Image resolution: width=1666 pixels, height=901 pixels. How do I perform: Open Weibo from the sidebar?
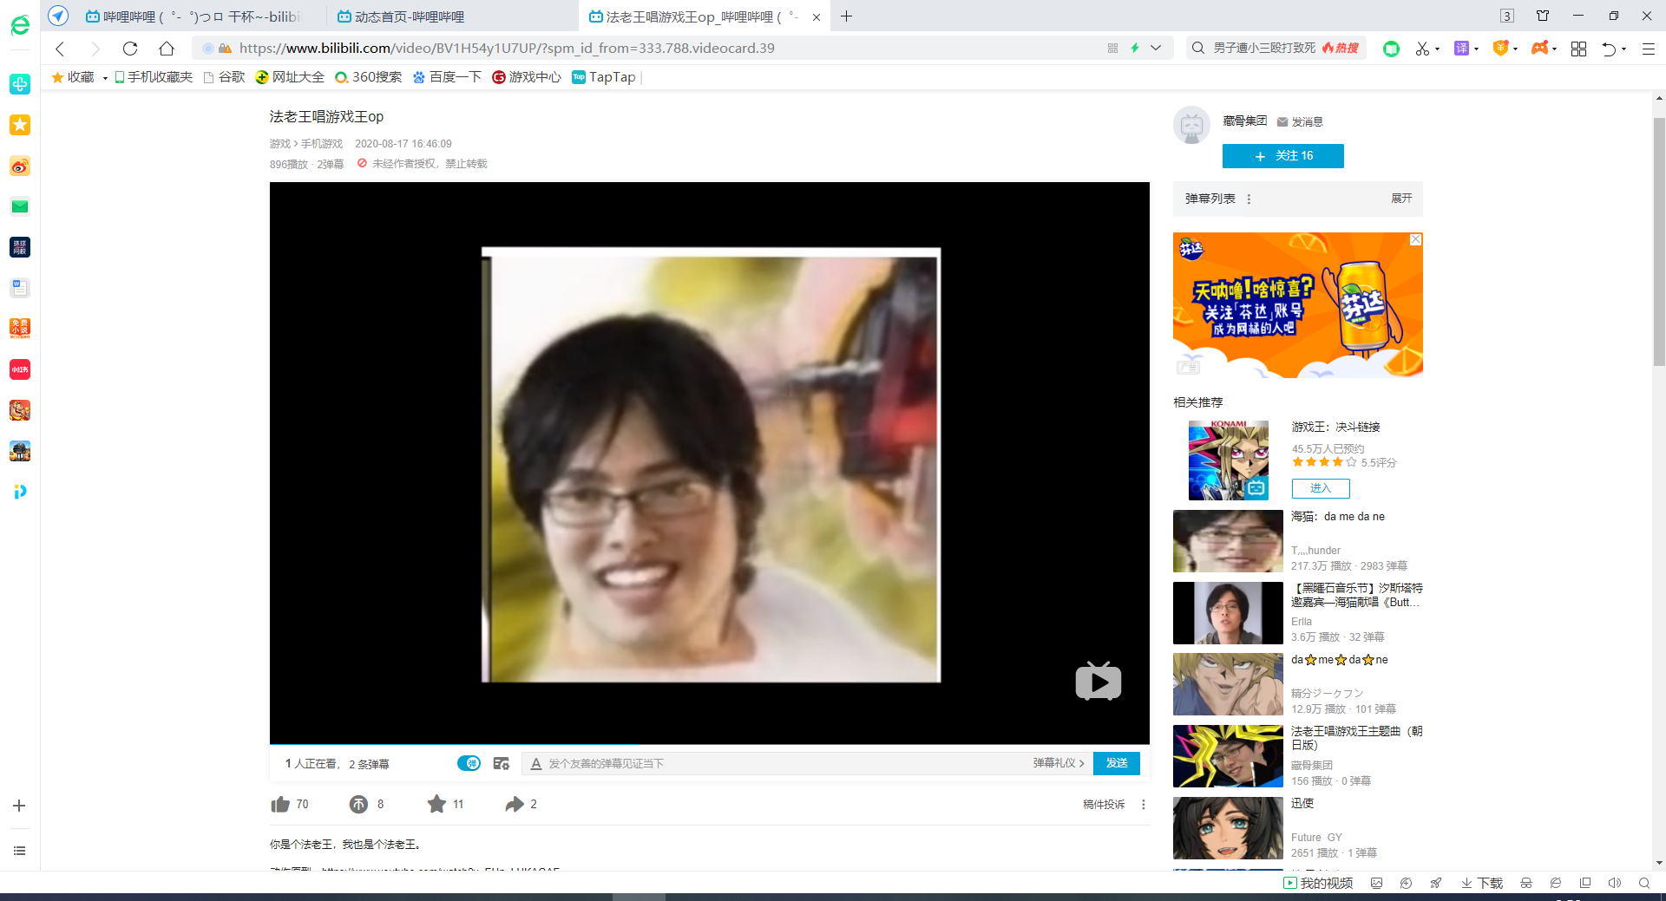20,166
